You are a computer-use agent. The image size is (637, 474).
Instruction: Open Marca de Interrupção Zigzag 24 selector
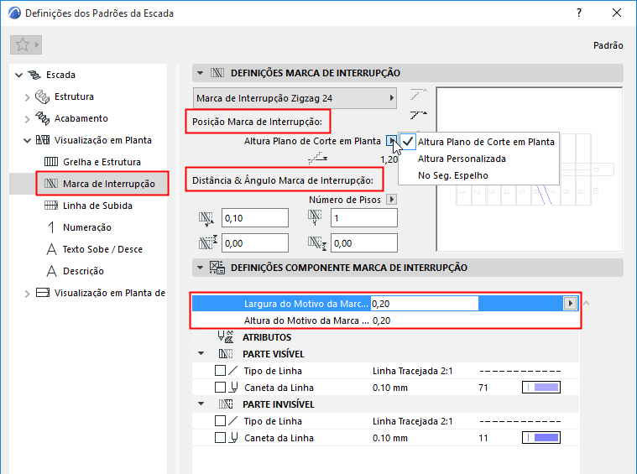point(295,98)
